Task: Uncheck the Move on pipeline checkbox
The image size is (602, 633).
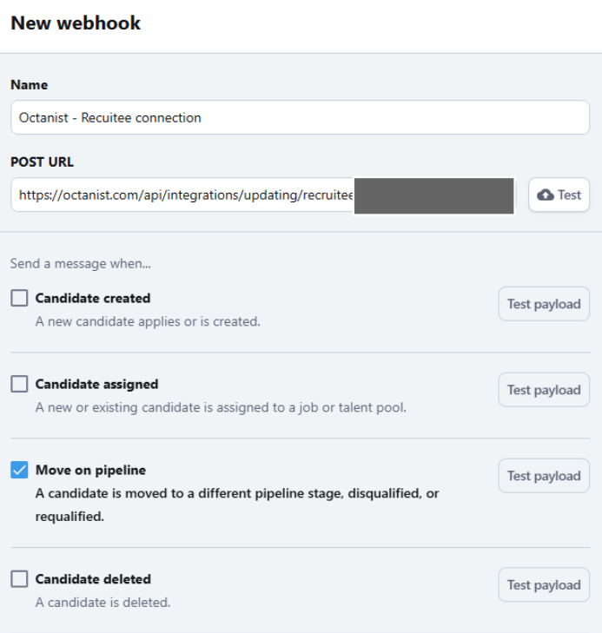Action: [x=19, y=470]
